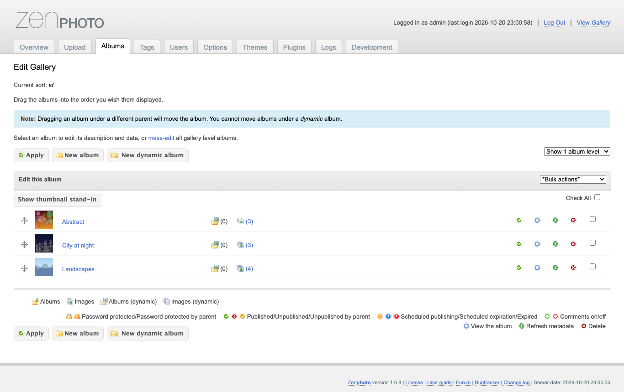Click the drag handle for City at night
This screenshot has width=624, height=392.
25,244
